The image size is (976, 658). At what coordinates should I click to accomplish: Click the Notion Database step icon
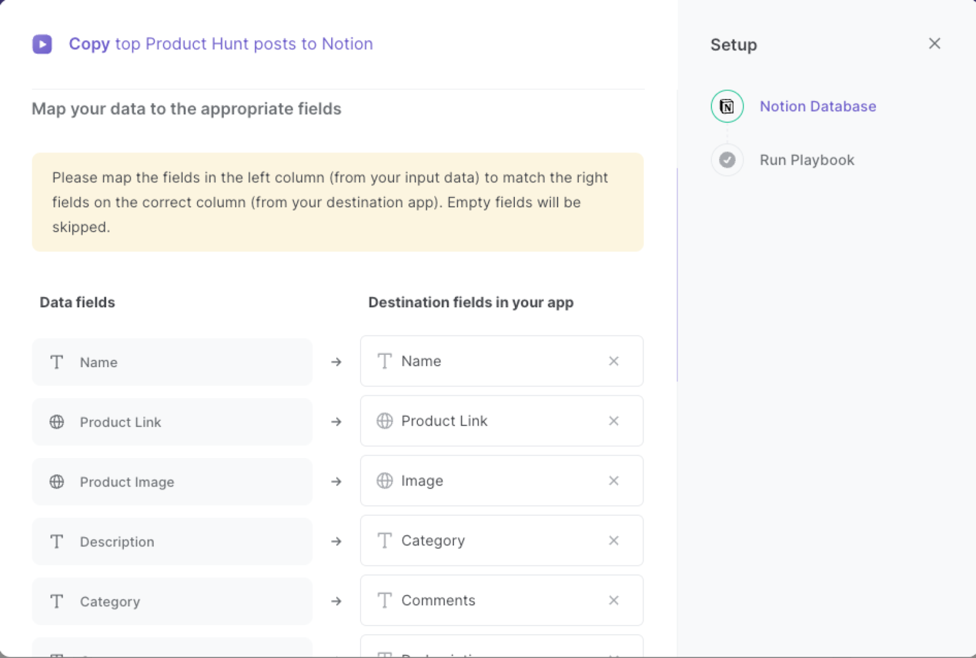pyautogui.click(x=727, y=107)
